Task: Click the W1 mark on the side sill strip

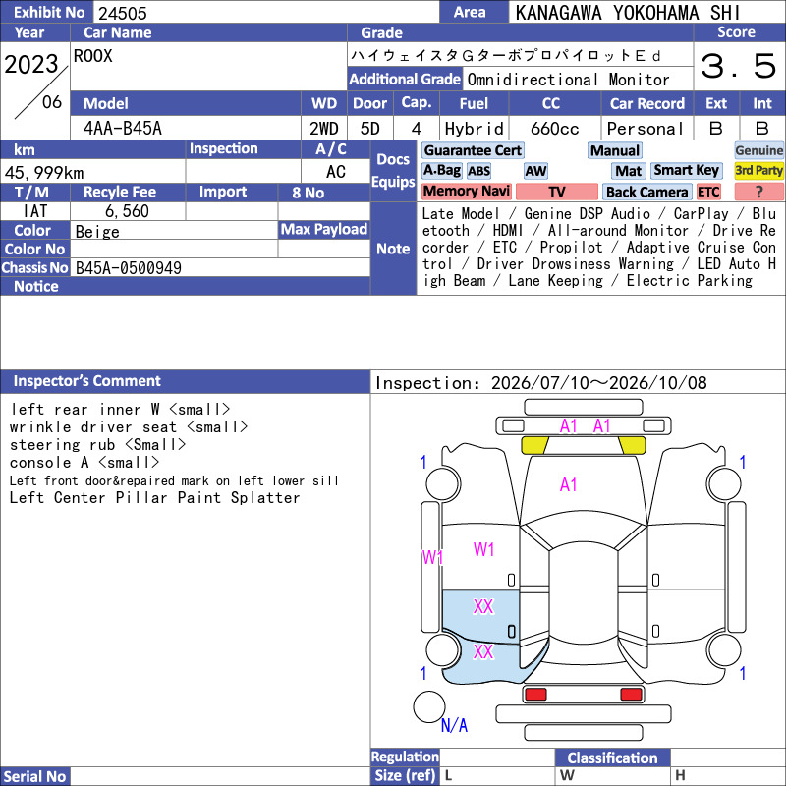Action: click(x=432, y=557)
